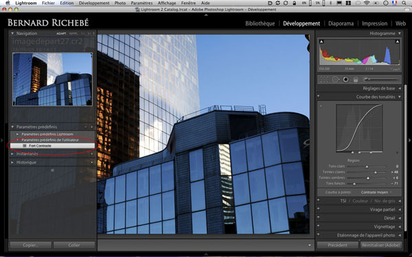This screenshot has width=412, height=257.
Task: Open the Wi-Fi status menu
Action: coord(367,3)
